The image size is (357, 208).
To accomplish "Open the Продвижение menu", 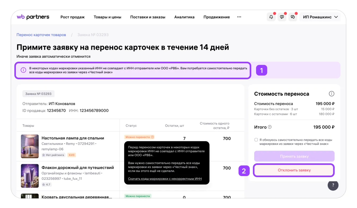I will pyautogui.click(x=216, y=17).
